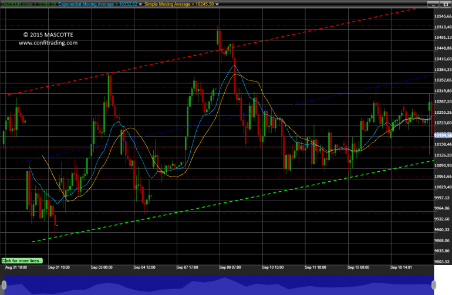Image resolution: width=452 pixels, height=295 pixels.
Task: Click the 'Sep 10 13:00' time axis label
Action: (x=273, y=267)
